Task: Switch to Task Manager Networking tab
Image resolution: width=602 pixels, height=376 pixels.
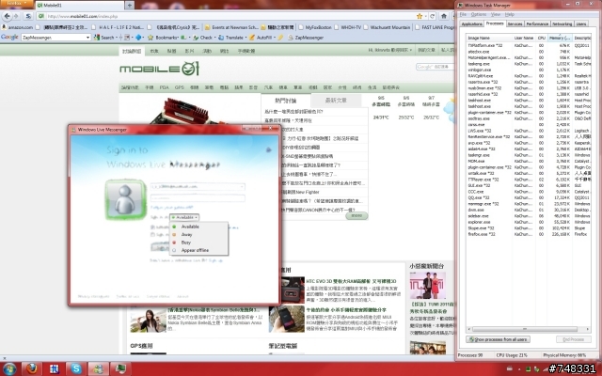Action: click(562, 23)
